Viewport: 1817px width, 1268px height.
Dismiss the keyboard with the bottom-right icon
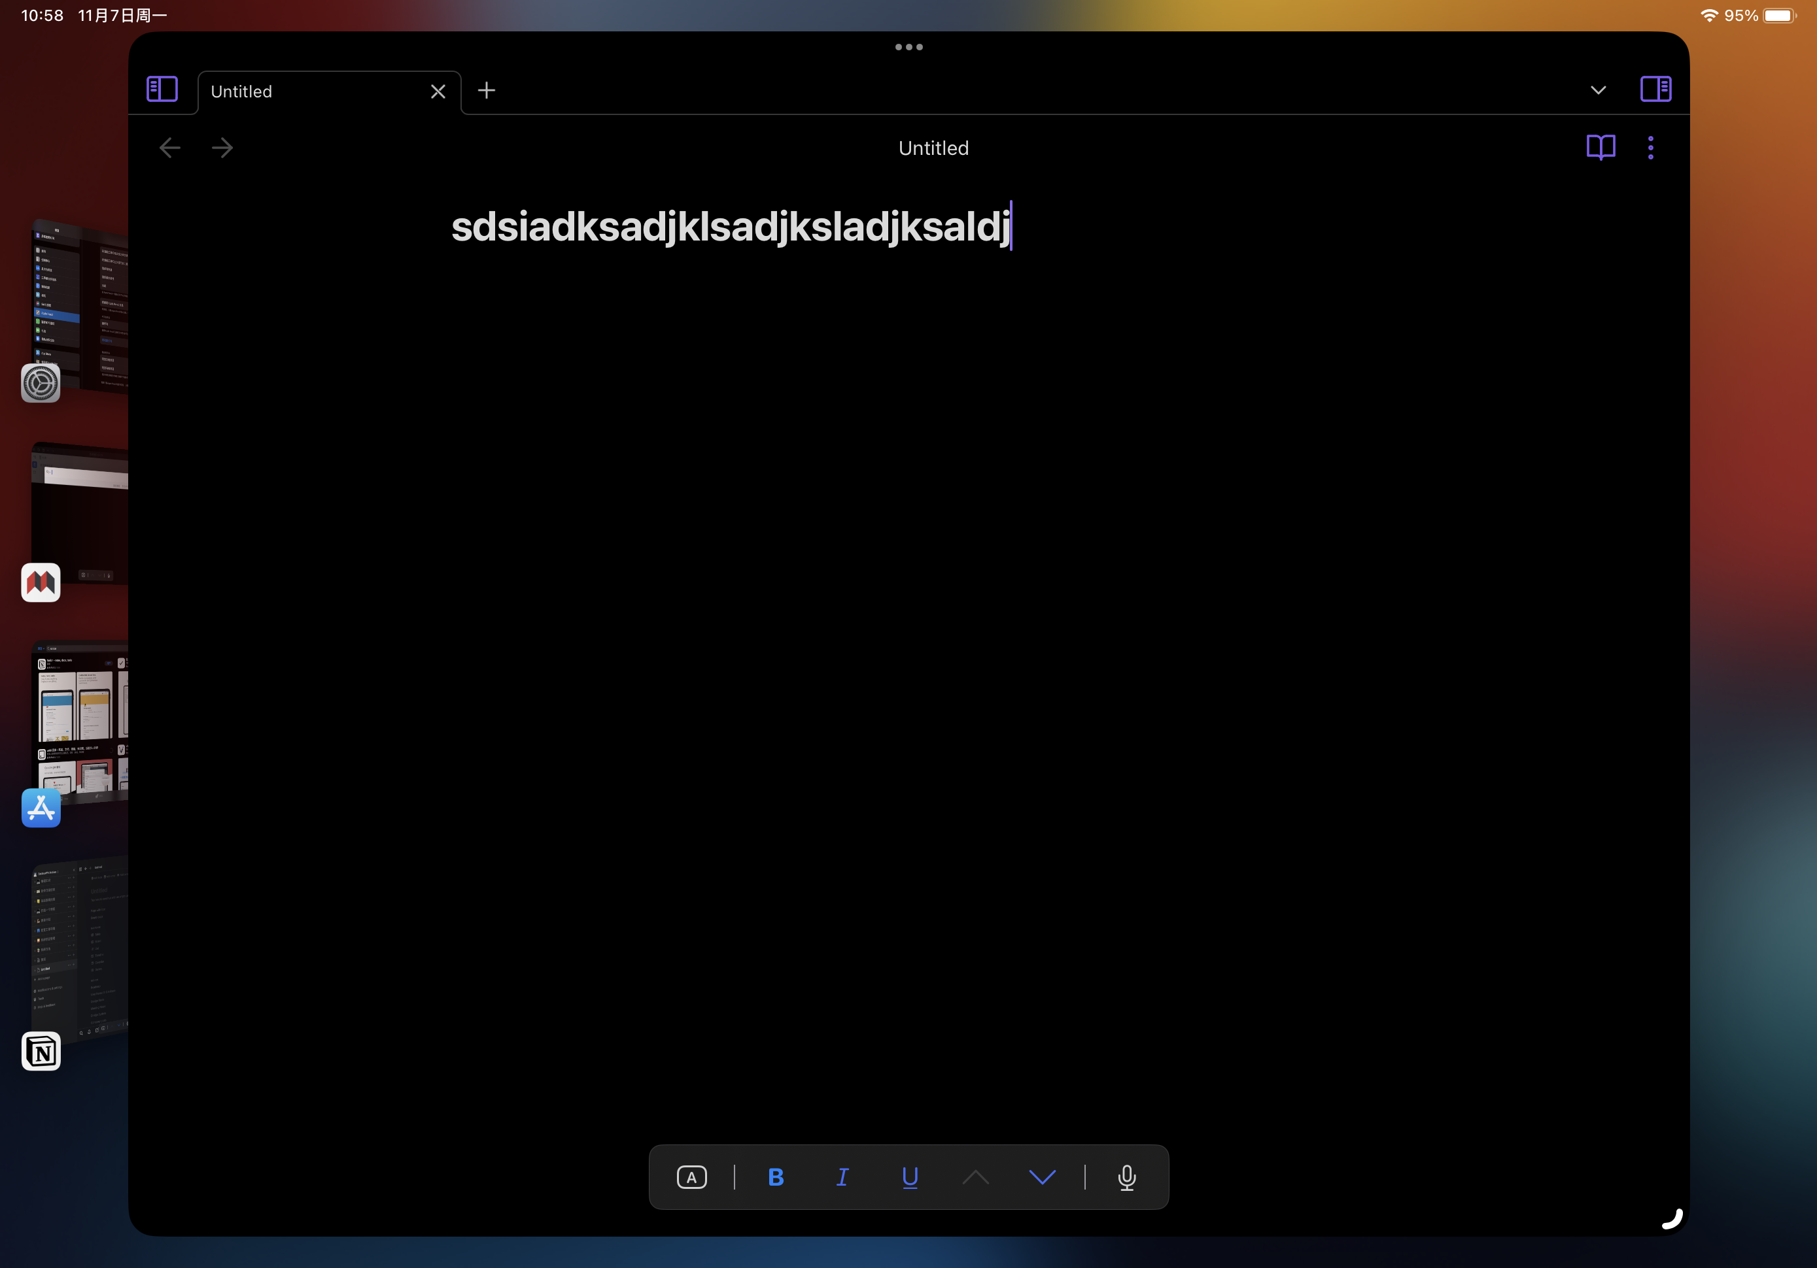click(1671, 1218)
